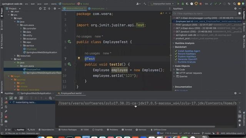Toggle Show Ignored icon in test toolbar

click(15, 98)
